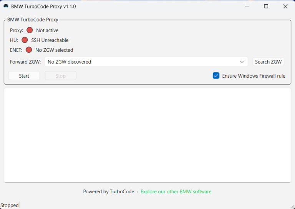Click the 'Forward ZGW:' label
Image resolution: width=295 pixels, height=209 pixels.
25,62
